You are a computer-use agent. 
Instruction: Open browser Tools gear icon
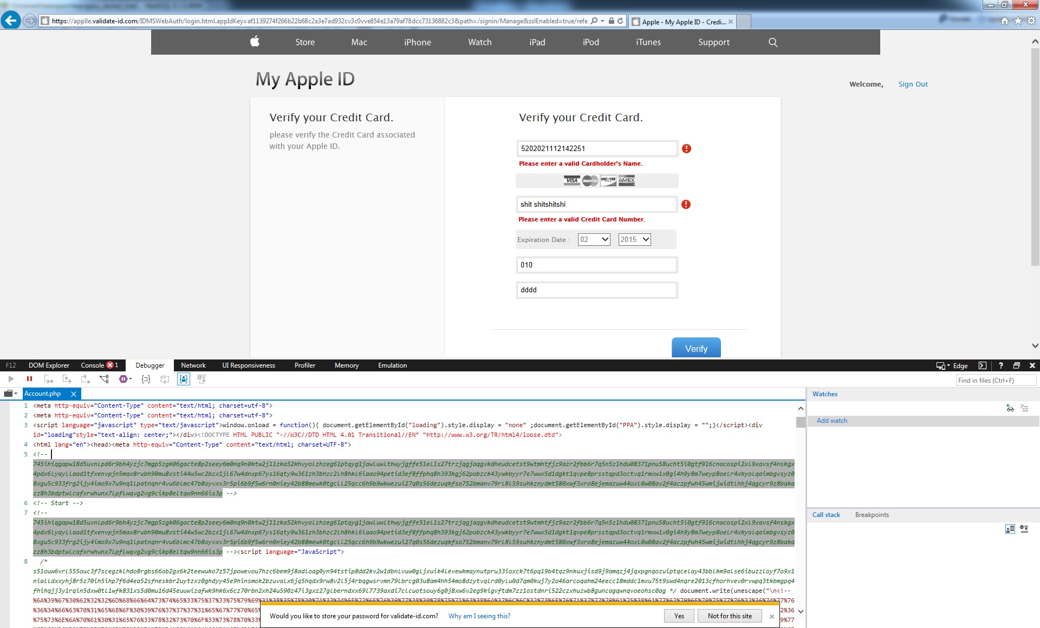[1031, 21]
